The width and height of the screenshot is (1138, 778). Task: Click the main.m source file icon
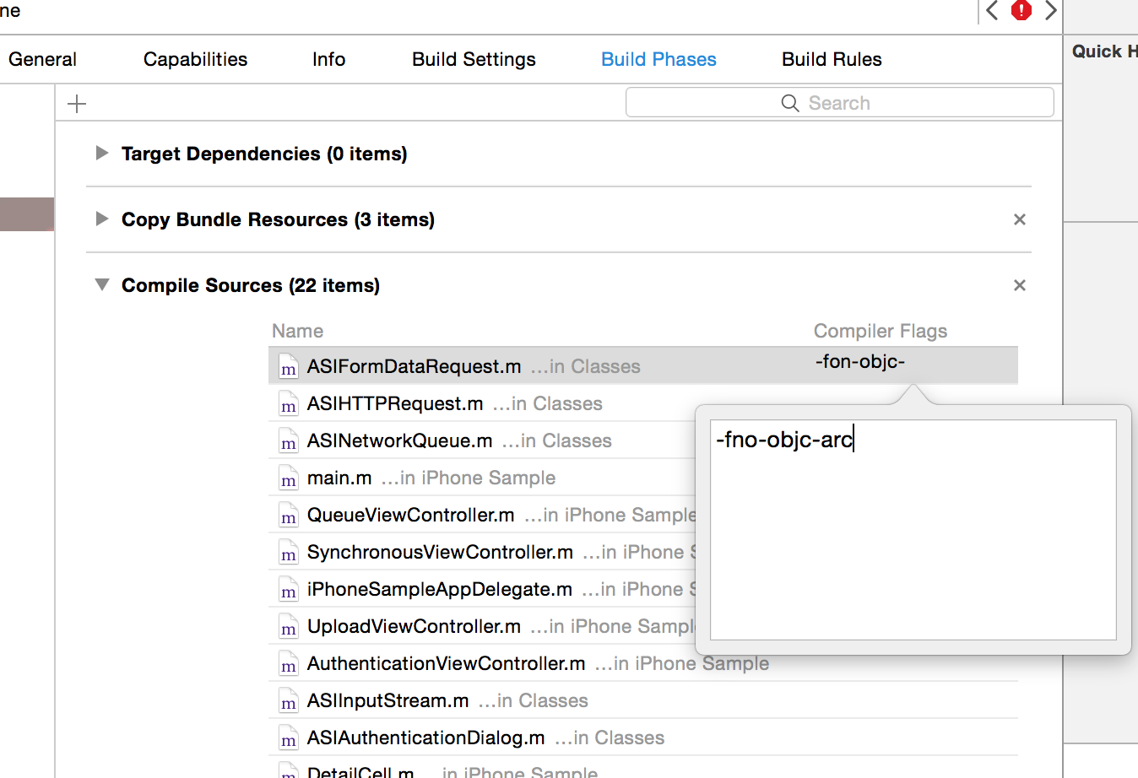pos(289,478)
